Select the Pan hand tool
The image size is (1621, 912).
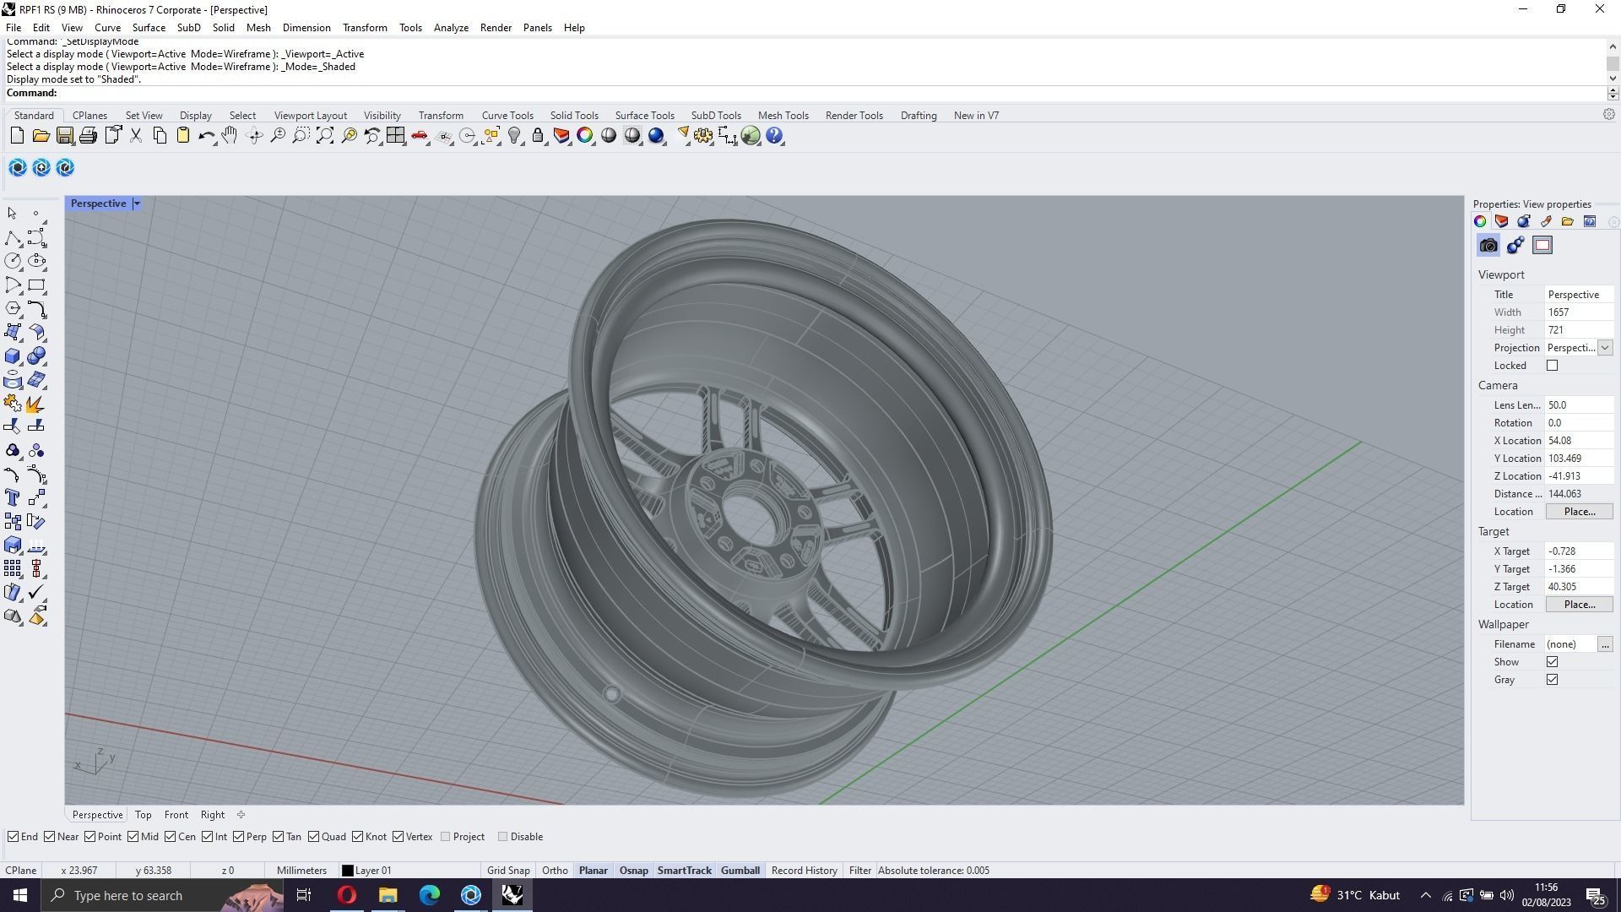pos(230,136)
